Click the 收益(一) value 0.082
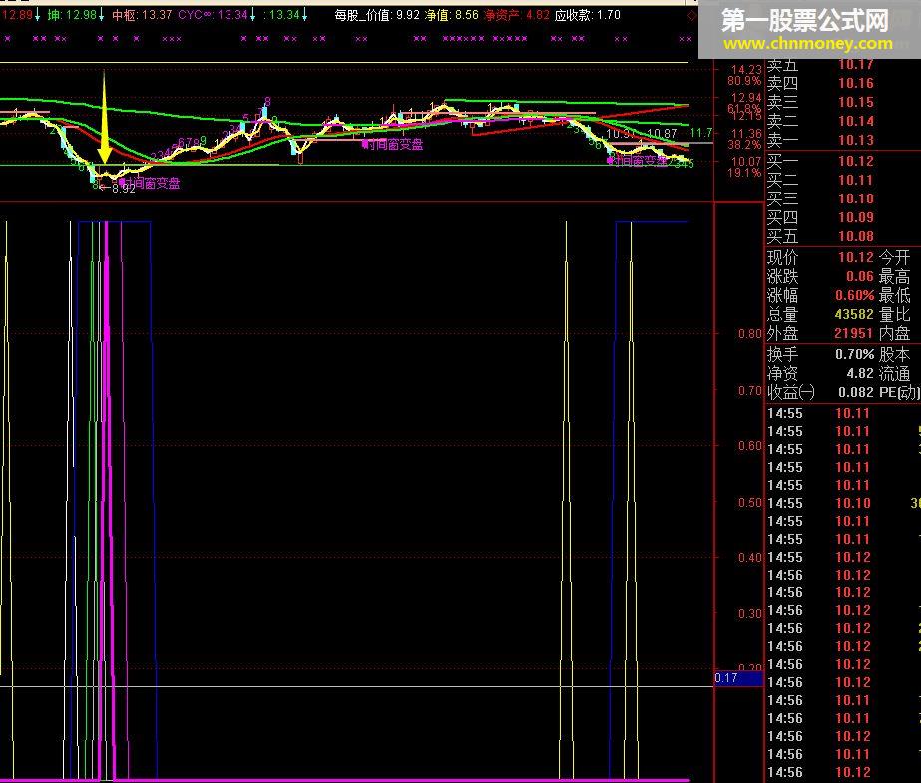This screenshot has height=783, width=921. pos(856,392)
